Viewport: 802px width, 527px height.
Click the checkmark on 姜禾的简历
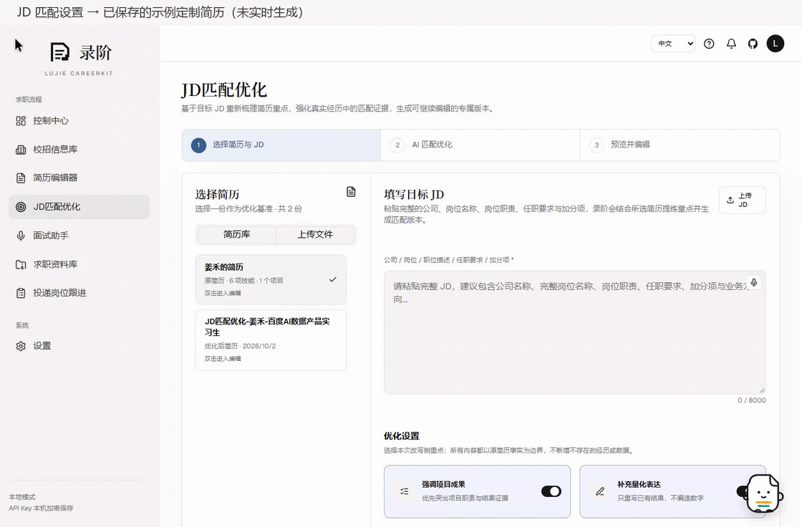(x=333, y=279)
